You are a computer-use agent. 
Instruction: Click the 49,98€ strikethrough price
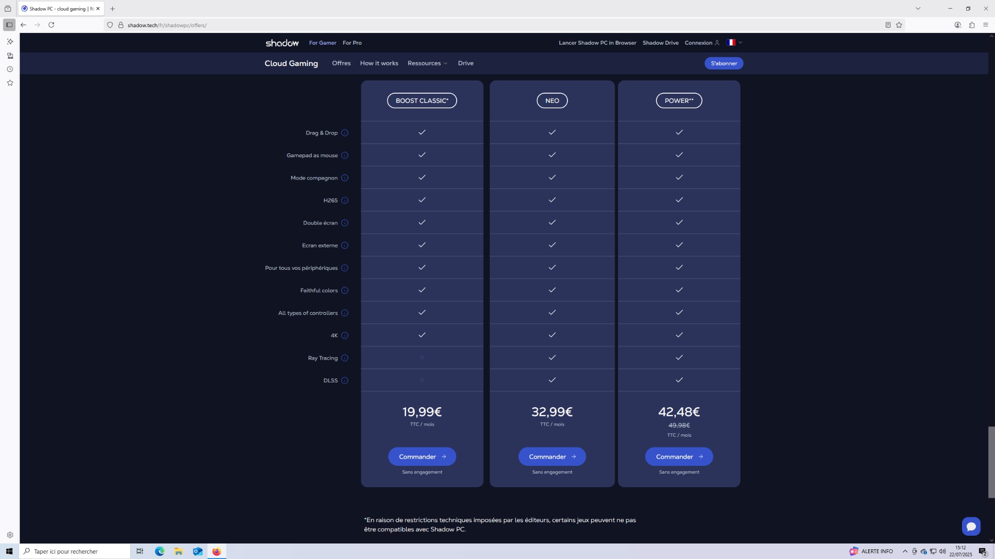[x=679, y=426]
